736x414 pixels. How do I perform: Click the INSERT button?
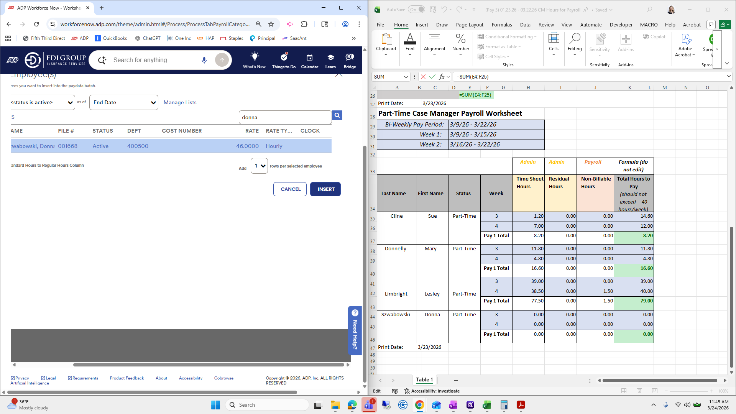point(325,189)
